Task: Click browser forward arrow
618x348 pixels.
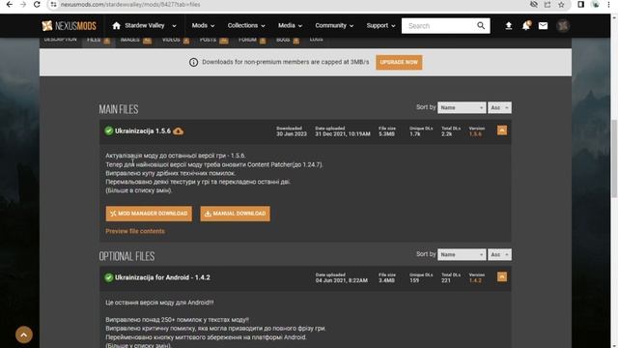Action: 23,4
